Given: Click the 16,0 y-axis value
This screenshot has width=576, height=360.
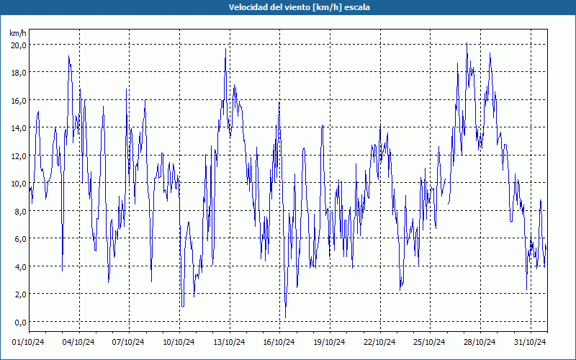Looking at the screenshot, I should click(x=19, y=101).
